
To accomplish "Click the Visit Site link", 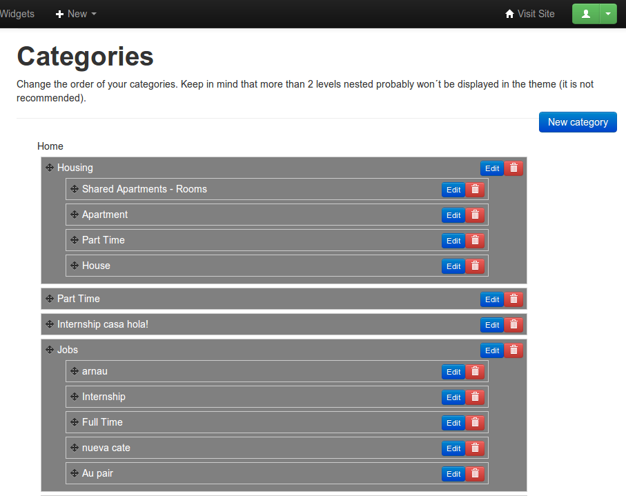I will 529,14.
